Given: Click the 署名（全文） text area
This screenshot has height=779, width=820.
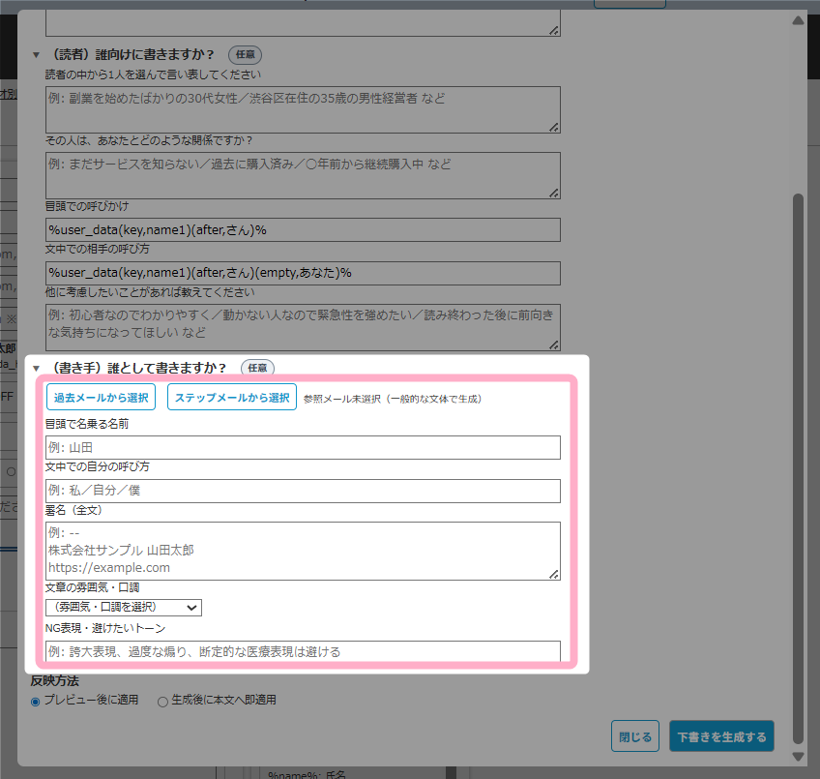Looking at the screenshot, I should (303, 551).
